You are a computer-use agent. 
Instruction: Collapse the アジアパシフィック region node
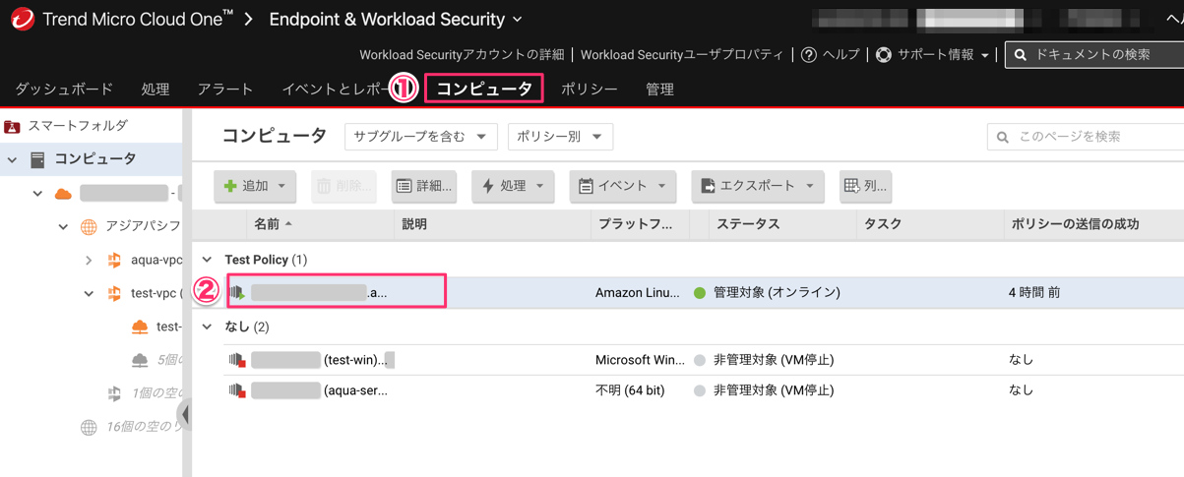63,227
